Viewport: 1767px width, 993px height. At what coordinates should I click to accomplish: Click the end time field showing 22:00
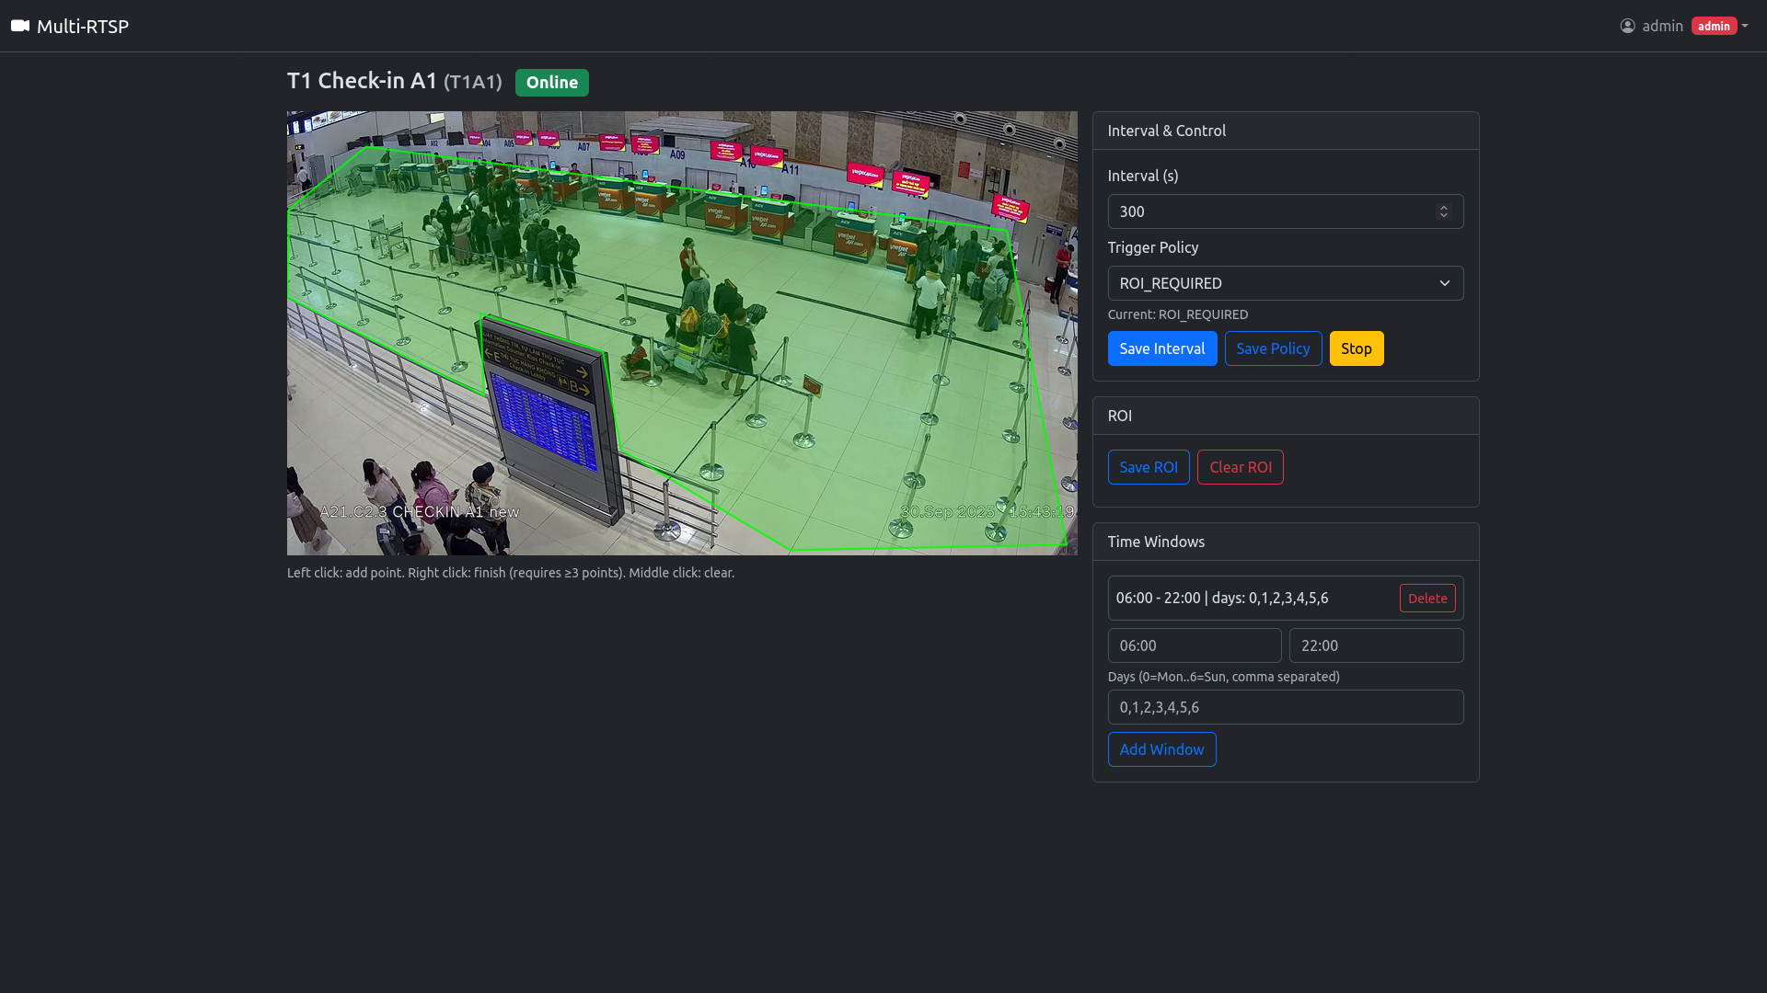click(1376, 645)
